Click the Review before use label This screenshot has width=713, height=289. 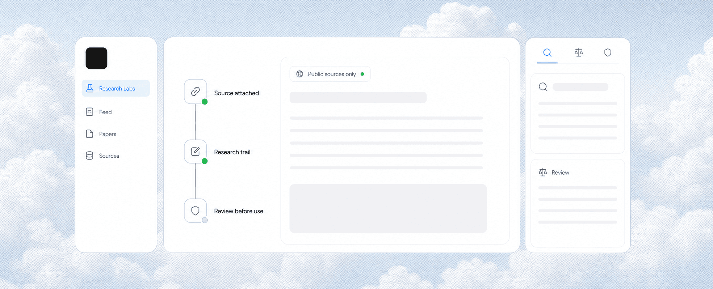click(239, 211)
